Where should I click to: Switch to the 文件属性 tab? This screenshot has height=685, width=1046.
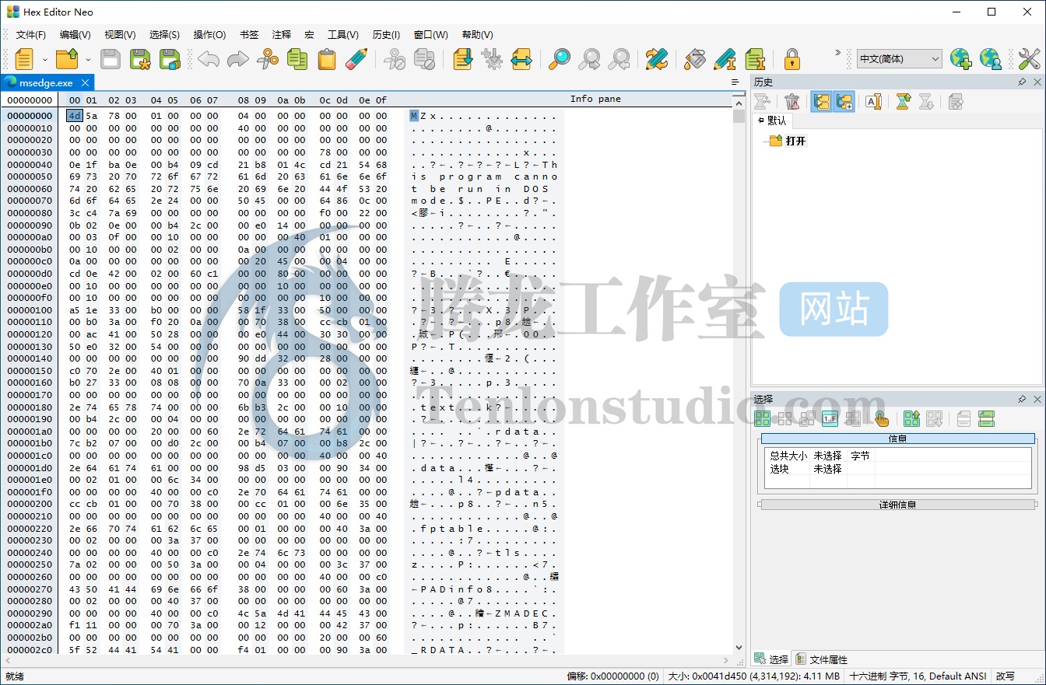822,659
